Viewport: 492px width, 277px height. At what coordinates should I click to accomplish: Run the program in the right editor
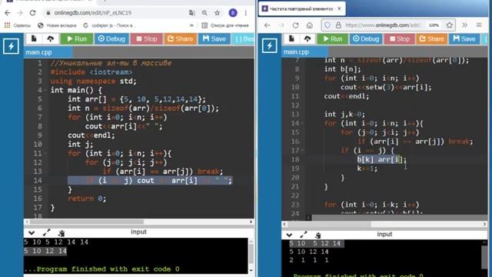tap(332, 39)
